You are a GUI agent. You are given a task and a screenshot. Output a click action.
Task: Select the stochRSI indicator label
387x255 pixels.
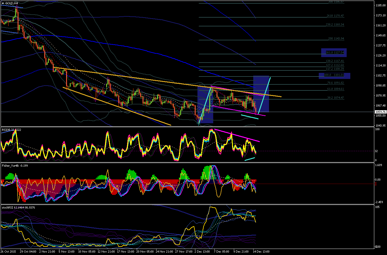[18, 207]
